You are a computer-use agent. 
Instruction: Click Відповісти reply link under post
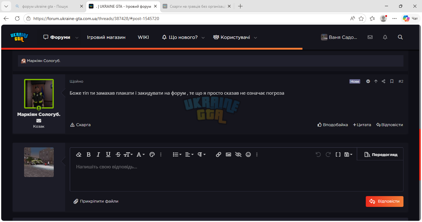click(390, 125)
